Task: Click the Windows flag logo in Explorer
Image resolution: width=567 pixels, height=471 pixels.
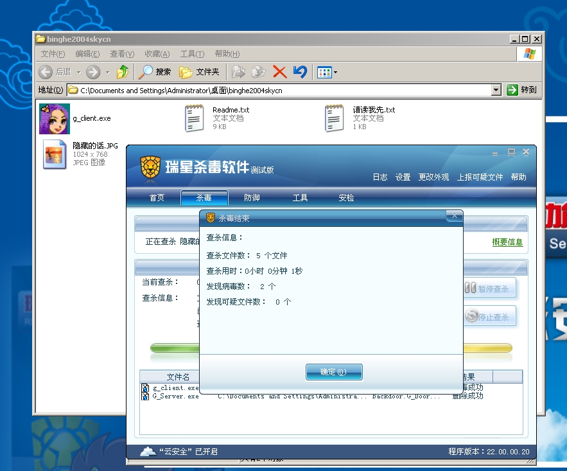Action: coord(529,54)
